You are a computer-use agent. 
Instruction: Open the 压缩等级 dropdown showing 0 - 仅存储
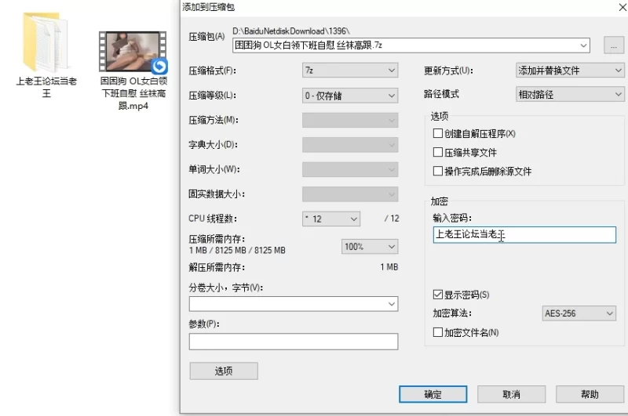click(x=350, y=96)
